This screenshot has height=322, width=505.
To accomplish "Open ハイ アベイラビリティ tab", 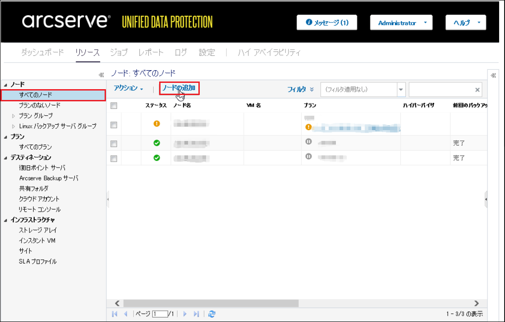I will 269,52.
